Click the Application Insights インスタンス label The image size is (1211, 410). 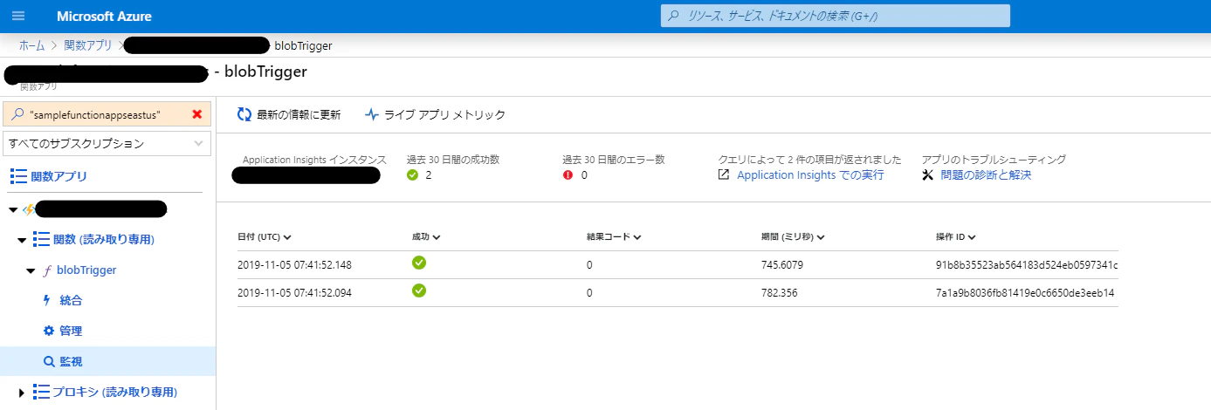(x=314, y=160)
